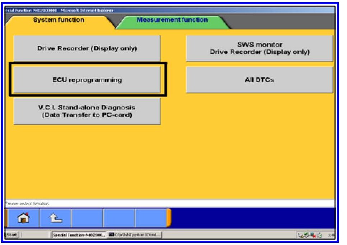Switch to the C:\WINNT cmd taskbar window

pos(135,235)
